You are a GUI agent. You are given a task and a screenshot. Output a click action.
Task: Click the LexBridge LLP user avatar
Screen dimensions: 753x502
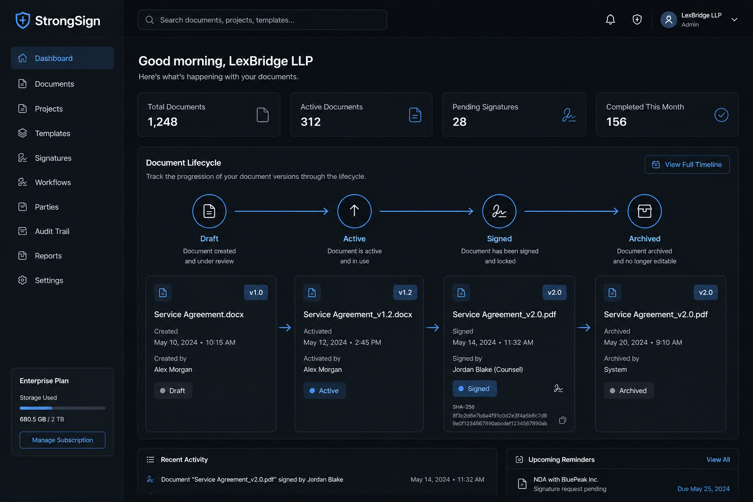click(x=669, y=20)
